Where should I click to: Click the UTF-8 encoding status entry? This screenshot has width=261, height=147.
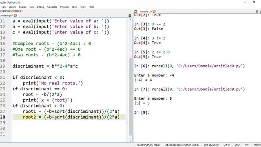coord(227,145)
